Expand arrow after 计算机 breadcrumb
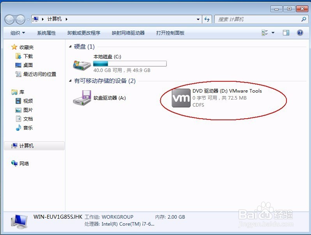The height and width of the screenshot is (235, 311). click(66, 19)
